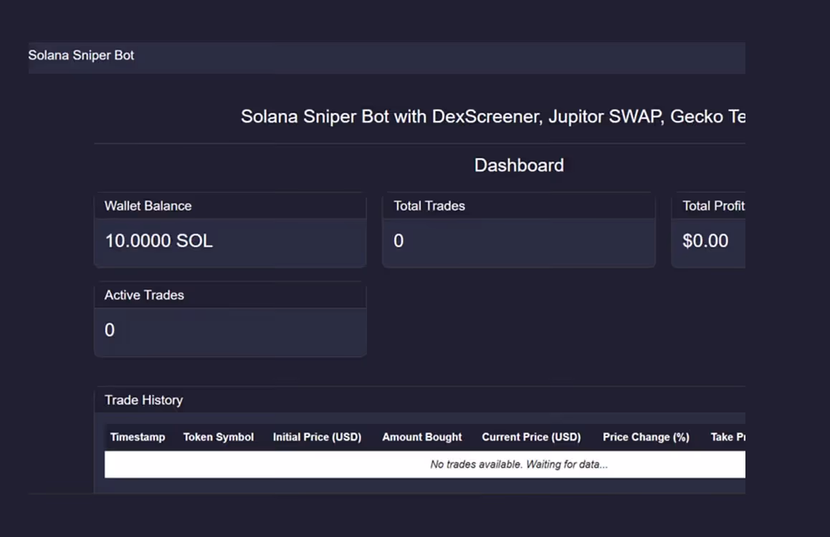Select the Total Trades card header
The width and height of the screenshot is (830, 537).
519,205
